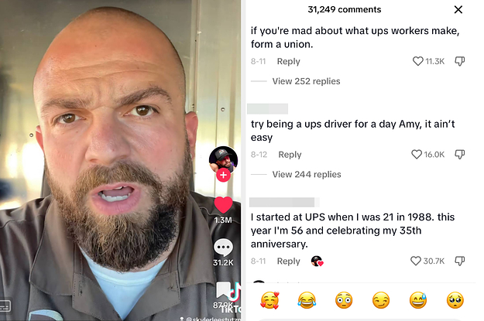Reply to the 35th anniversary comment
The width and height of the screenshot is (484, 321).
point(288,261)
